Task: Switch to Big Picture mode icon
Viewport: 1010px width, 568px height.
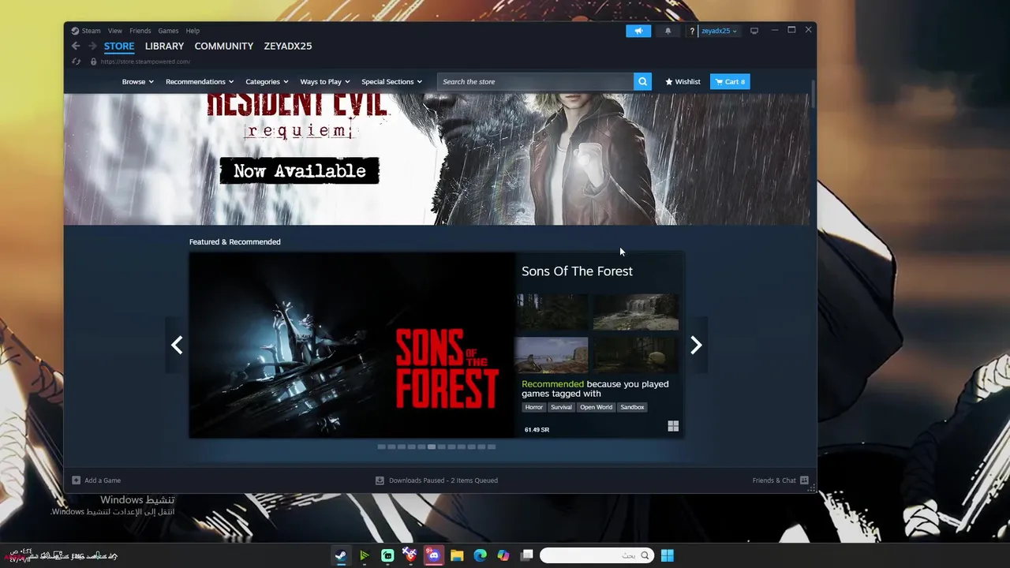Action: coord(754,31)
